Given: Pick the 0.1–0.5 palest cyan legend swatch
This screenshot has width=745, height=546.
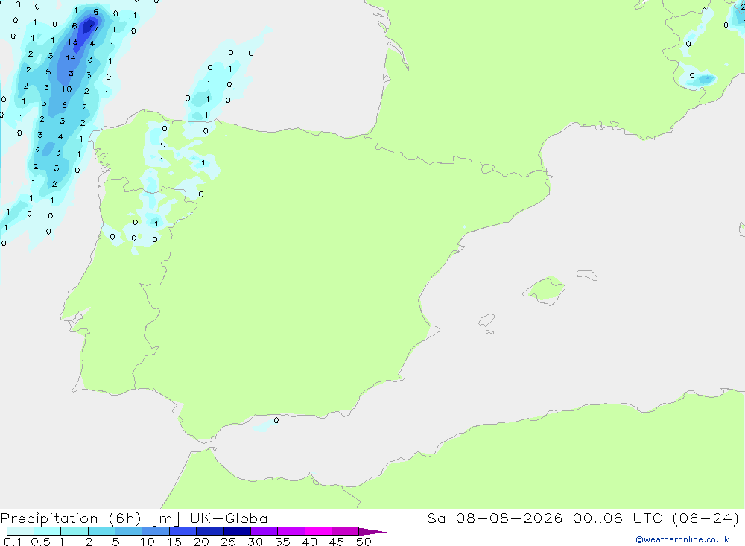Looking at the screenshot, I should coord(20,531).
